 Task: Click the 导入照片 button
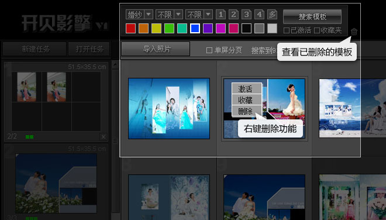(x=156, y=49)
